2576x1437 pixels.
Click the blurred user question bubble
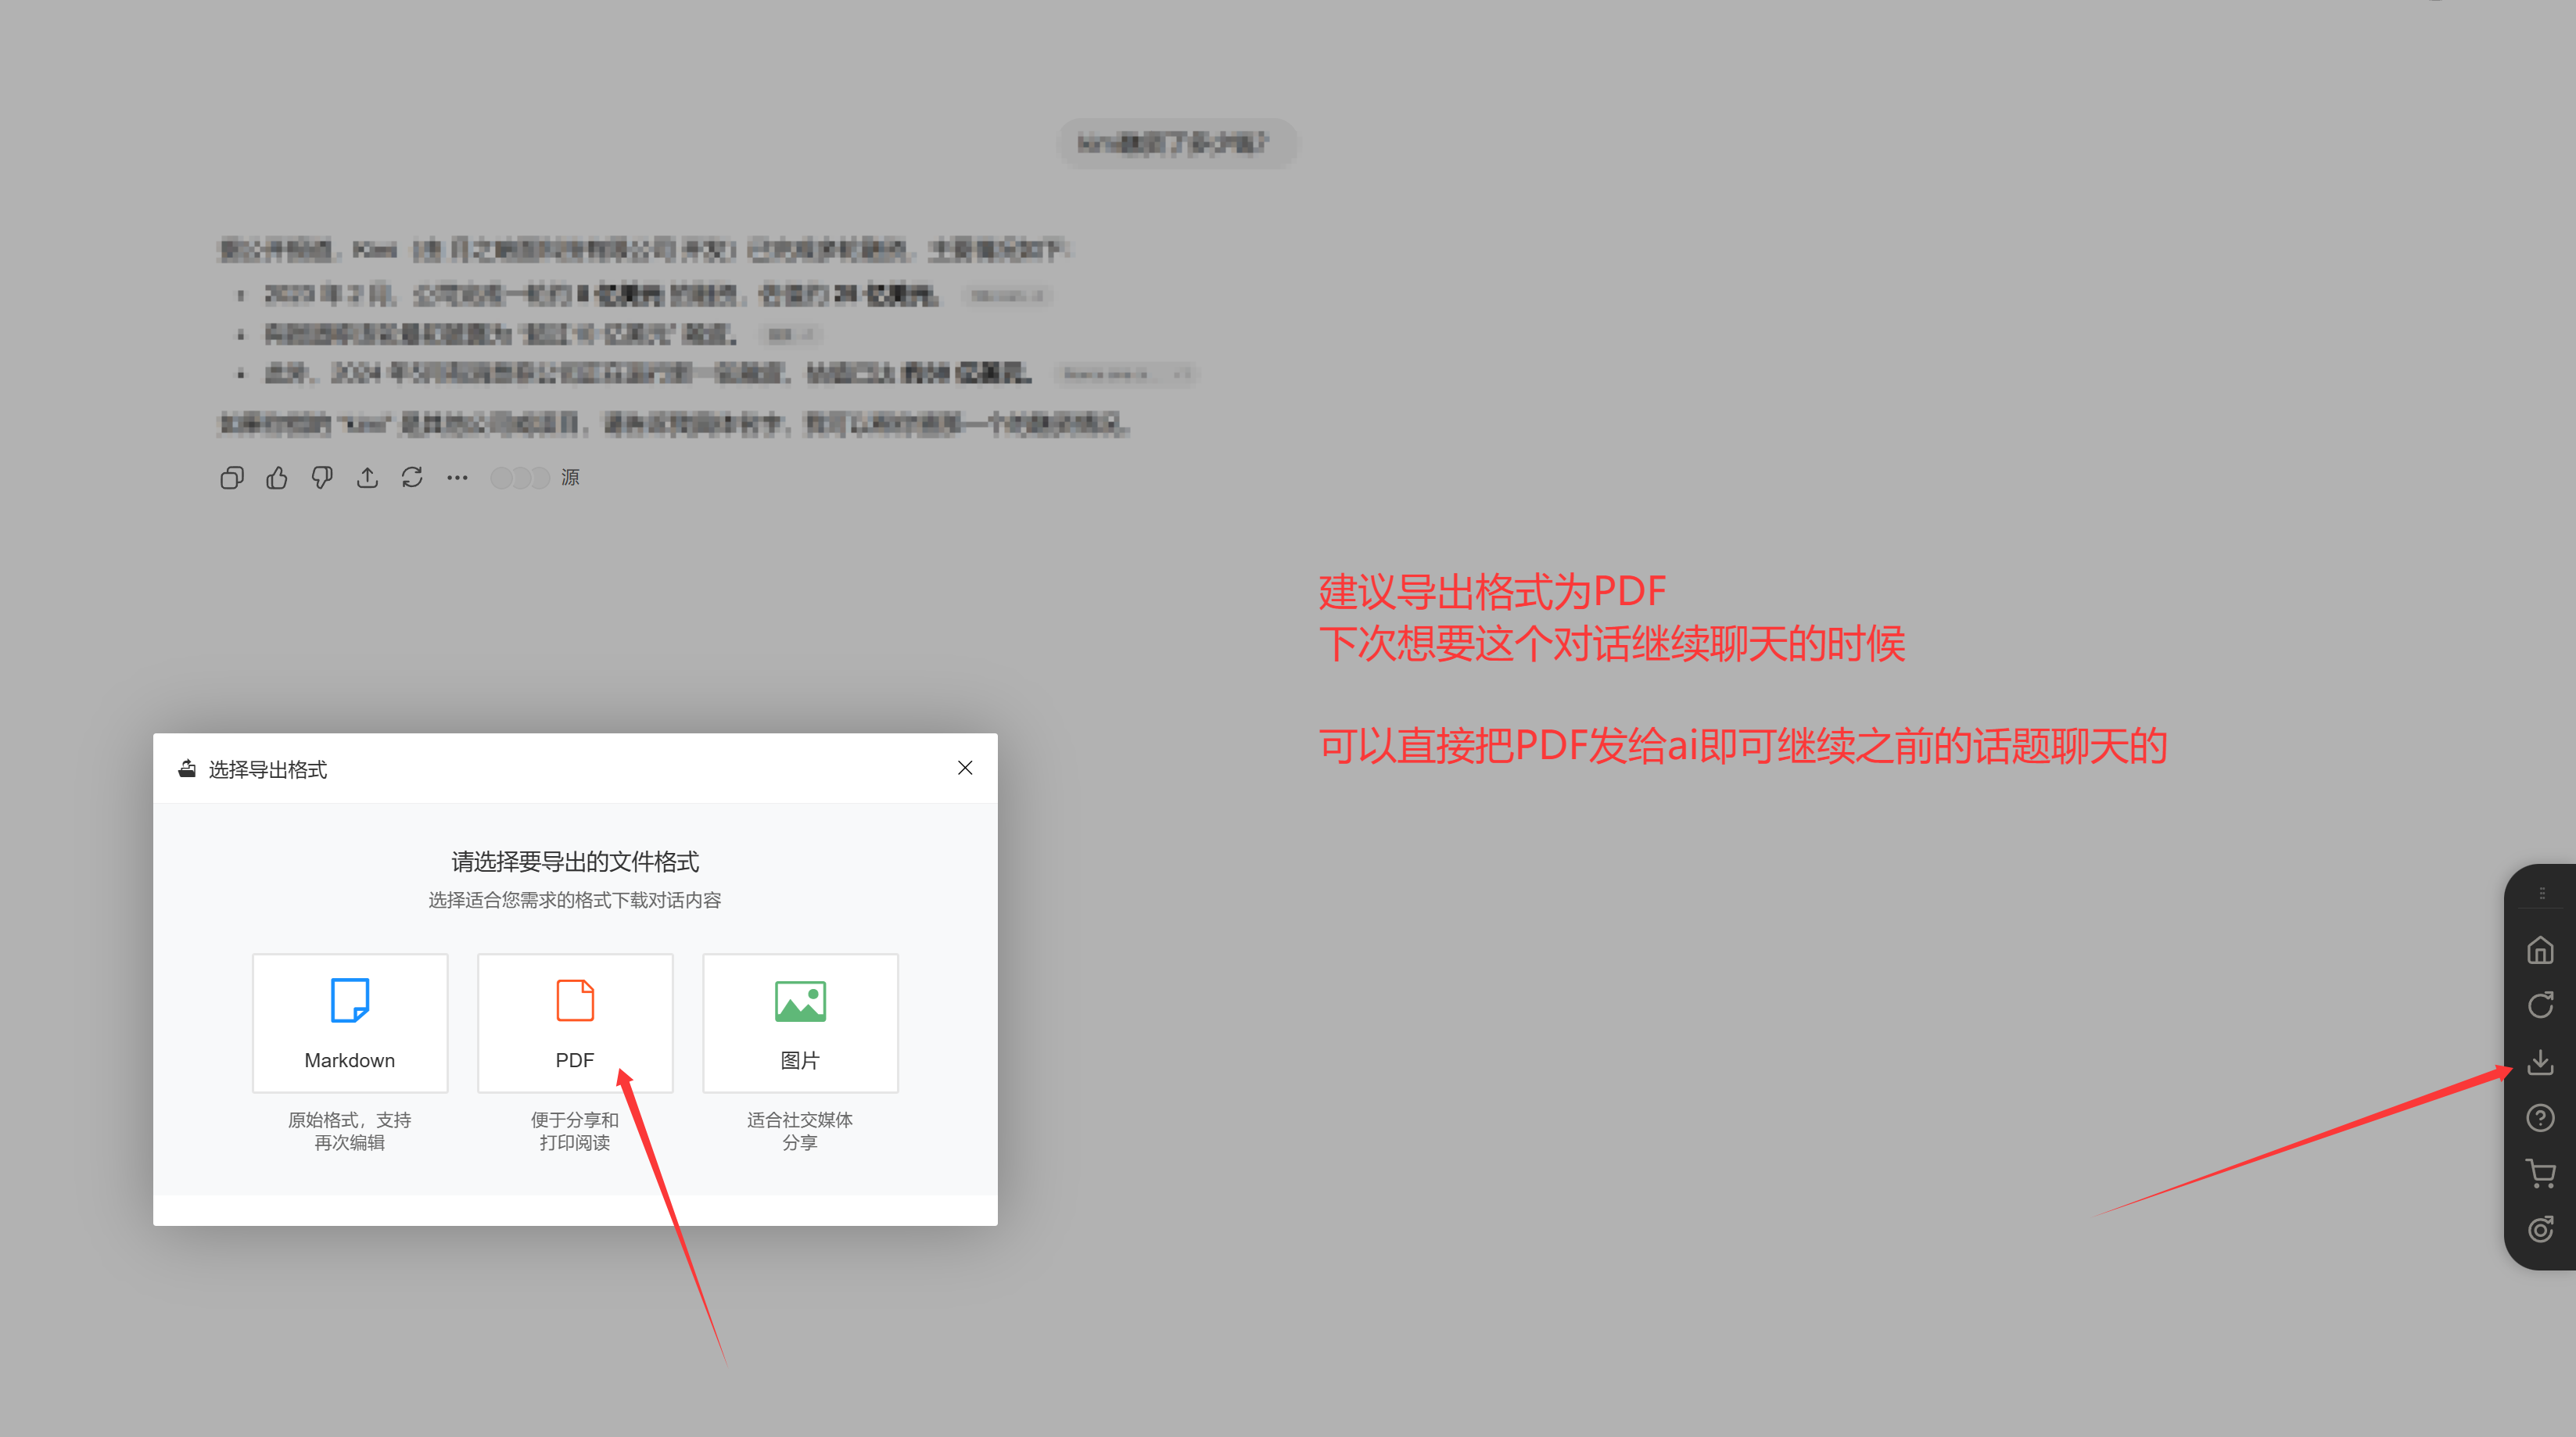(1176, 144)
